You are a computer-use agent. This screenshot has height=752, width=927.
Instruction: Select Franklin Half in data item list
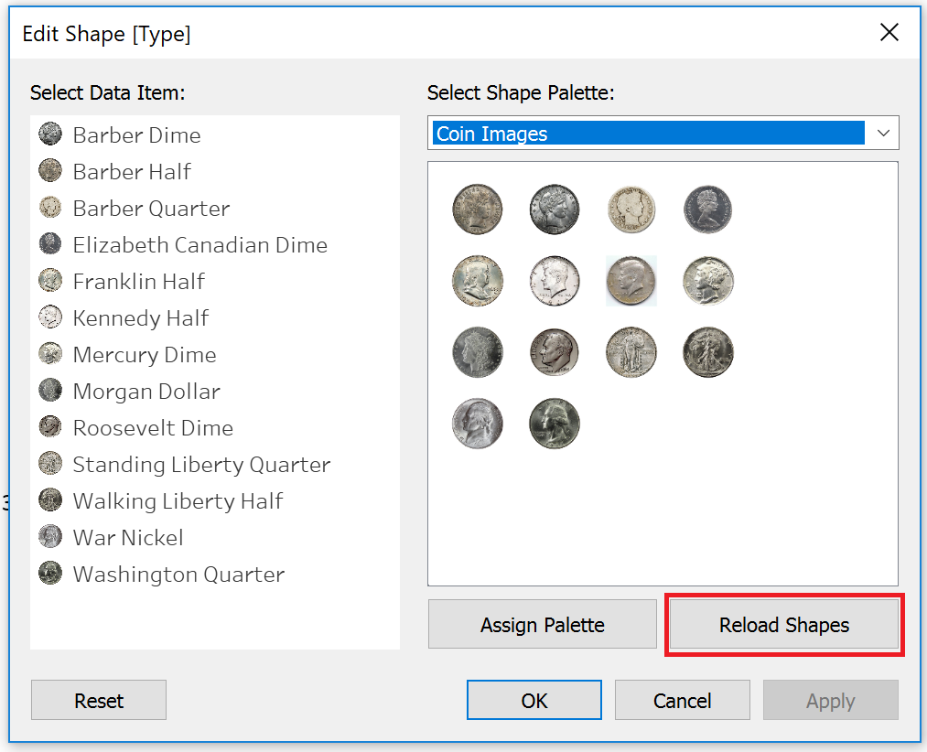pos(215,282)
